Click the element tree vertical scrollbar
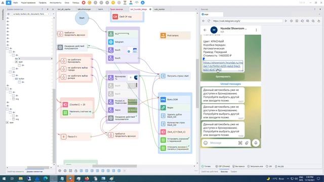This screenshot has width=324, height=182. [x=54, y=126]
